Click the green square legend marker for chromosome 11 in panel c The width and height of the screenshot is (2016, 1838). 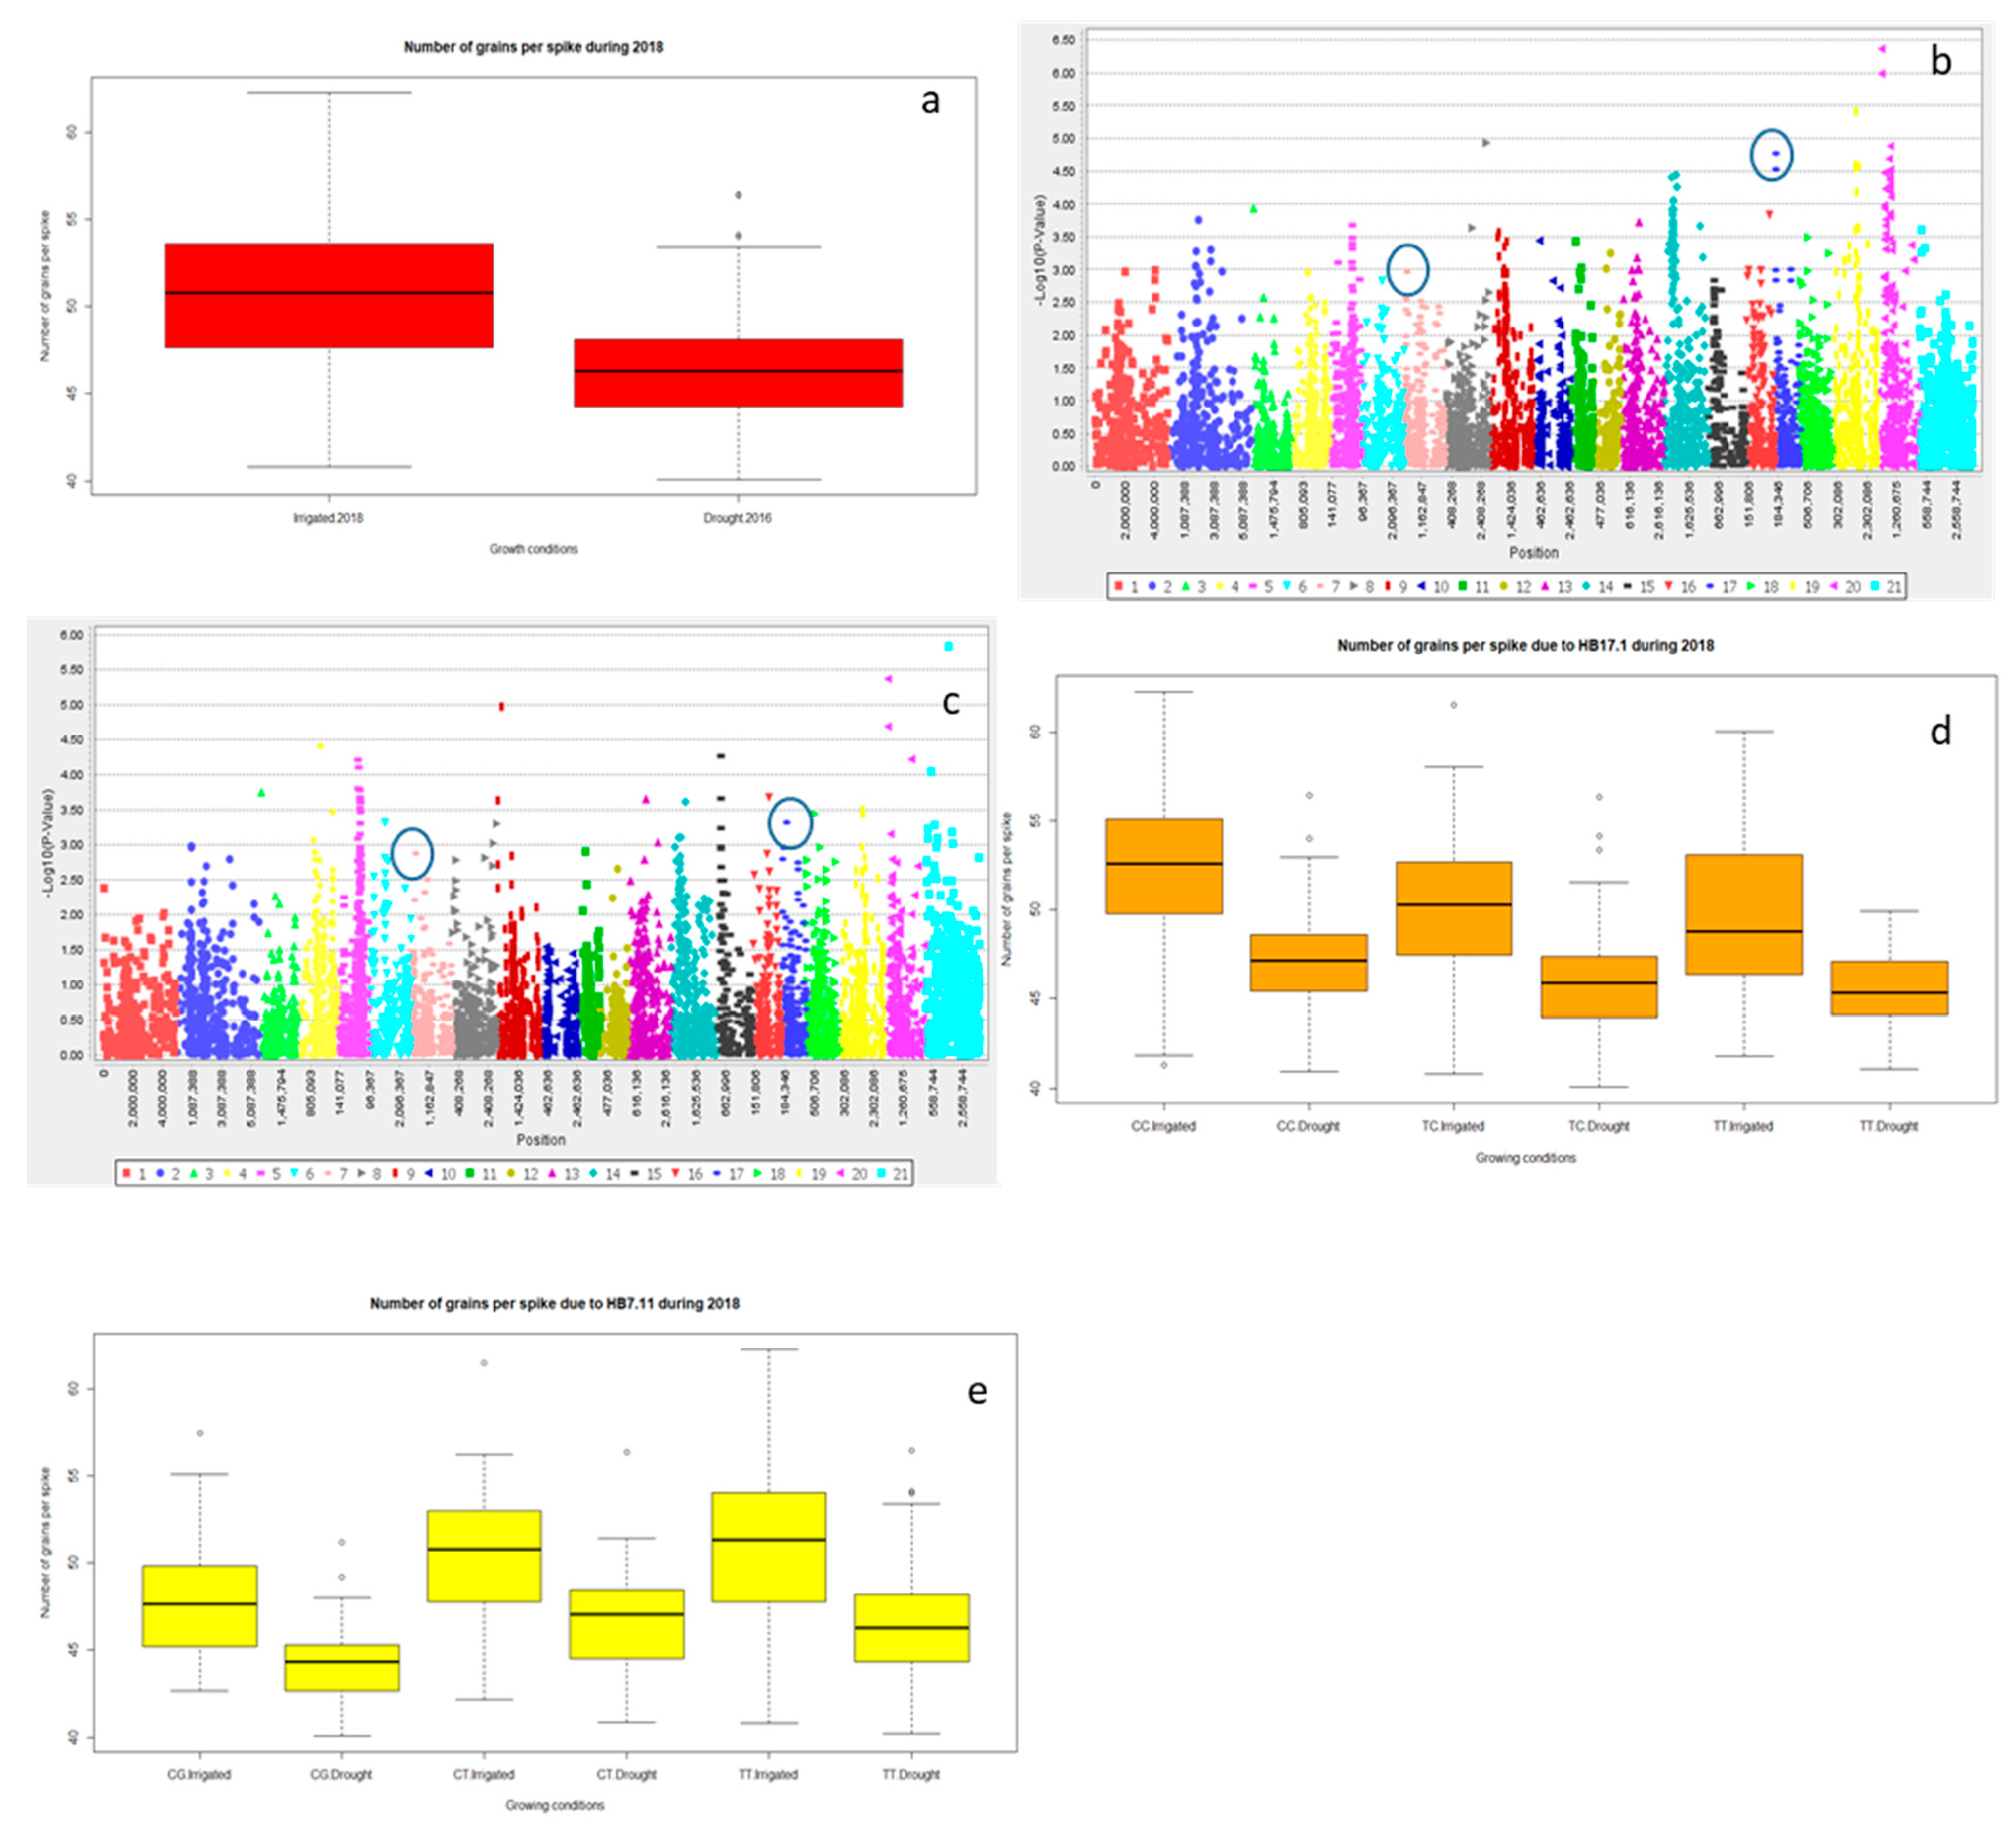tap(470, 1173)
